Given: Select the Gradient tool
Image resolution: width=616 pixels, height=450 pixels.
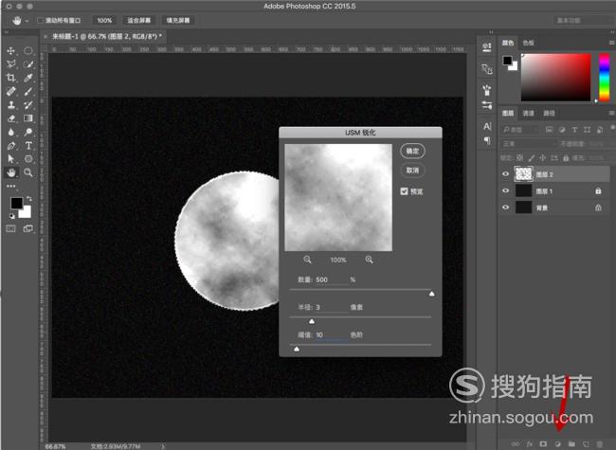Looking at the screenshot, I should tap(27, 118).
